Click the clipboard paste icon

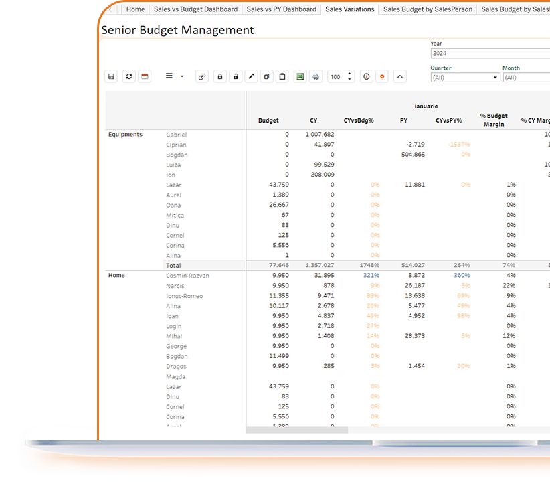(x=282, y=77)
